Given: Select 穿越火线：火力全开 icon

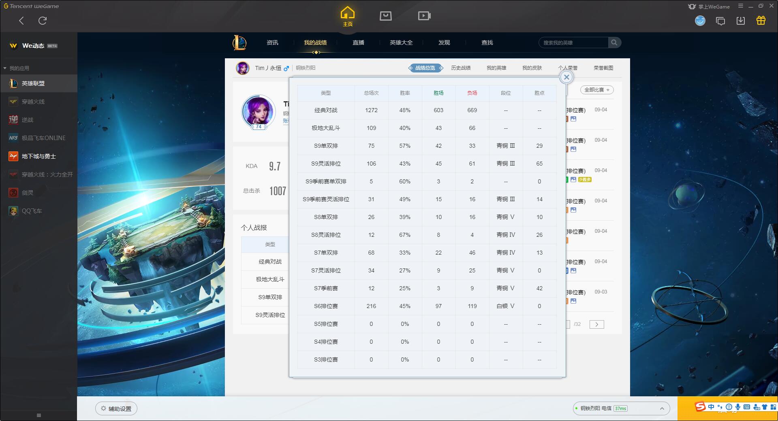Looking at the screenshot, I should pyautogui.click(x=13, y=174).
